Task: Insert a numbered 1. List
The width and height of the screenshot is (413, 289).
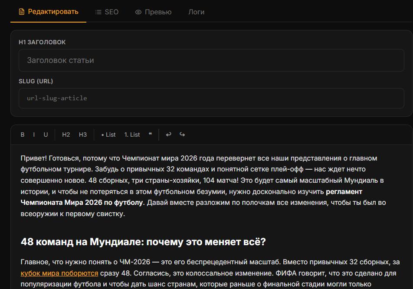Action: pyautogui.click(x=132, y=135)
